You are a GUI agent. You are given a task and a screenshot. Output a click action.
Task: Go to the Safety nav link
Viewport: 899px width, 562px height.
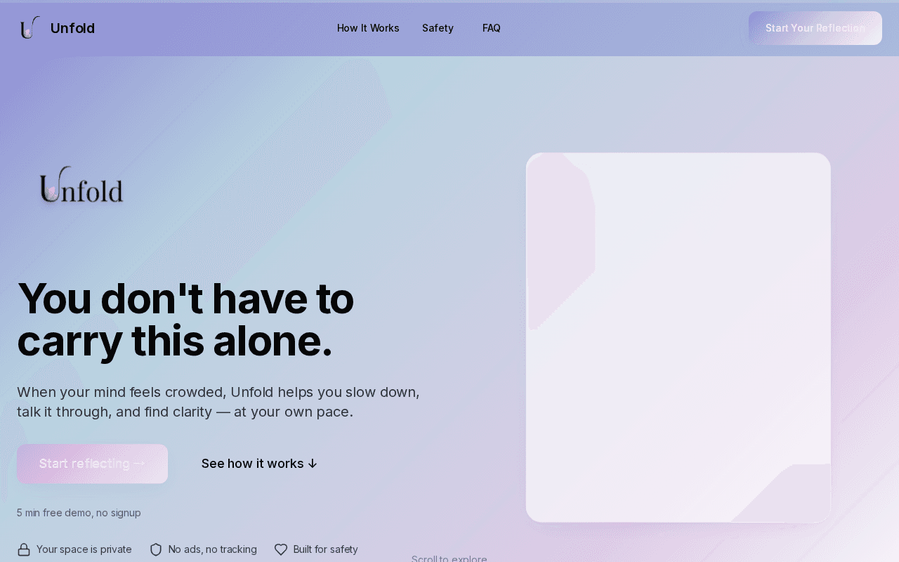(438, 28)
